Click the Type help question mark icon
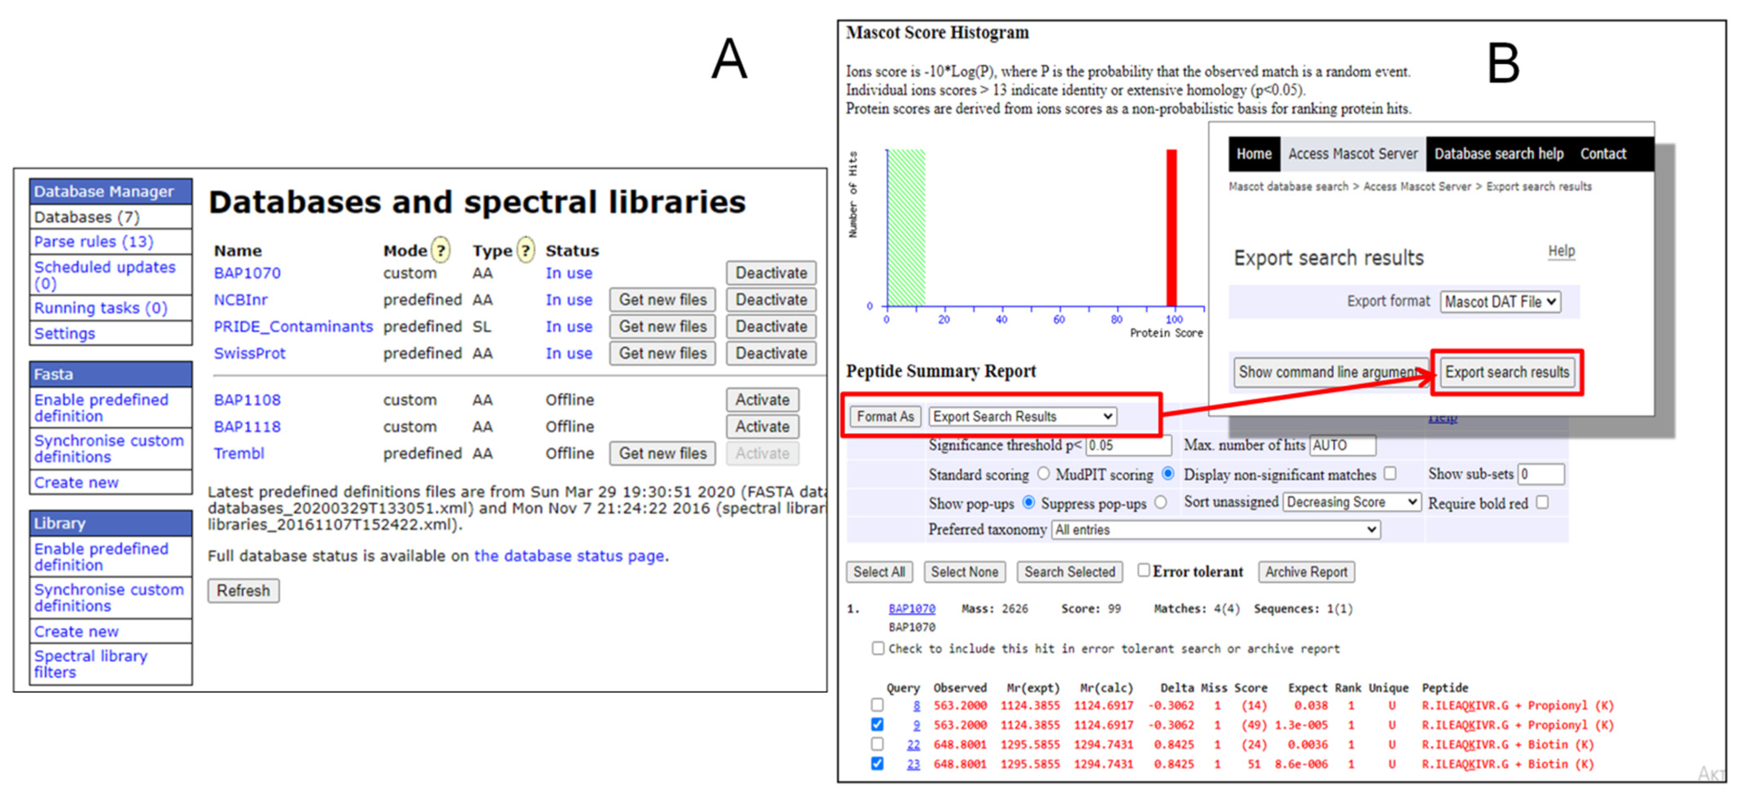 pos(526,251)
